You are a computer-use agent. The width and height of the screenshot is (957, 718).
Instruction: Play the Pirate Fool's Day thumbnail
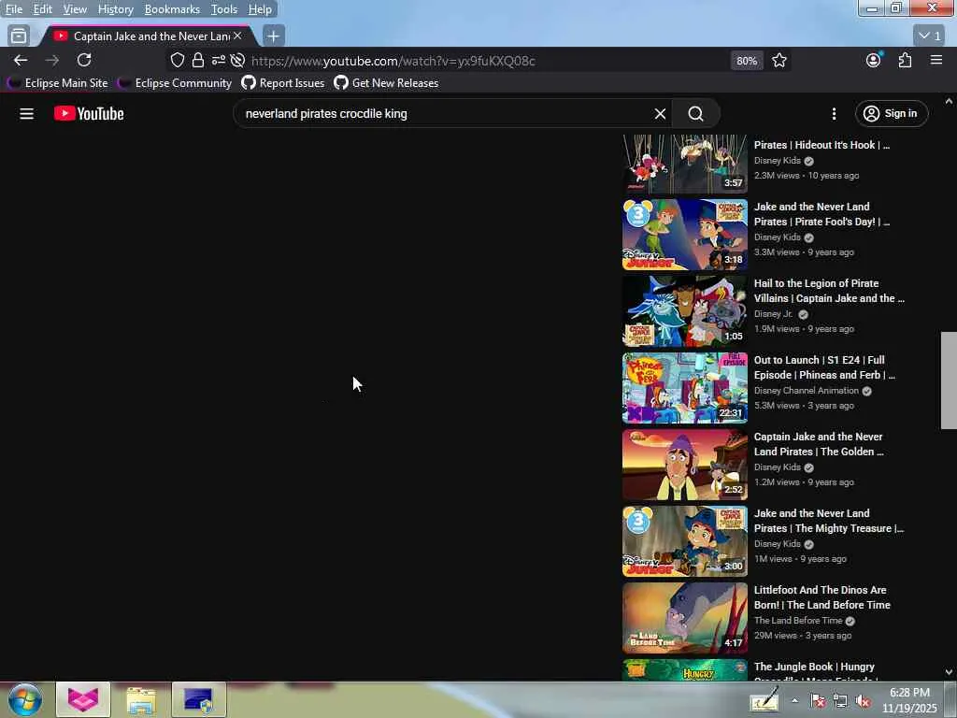click(685, 235)
